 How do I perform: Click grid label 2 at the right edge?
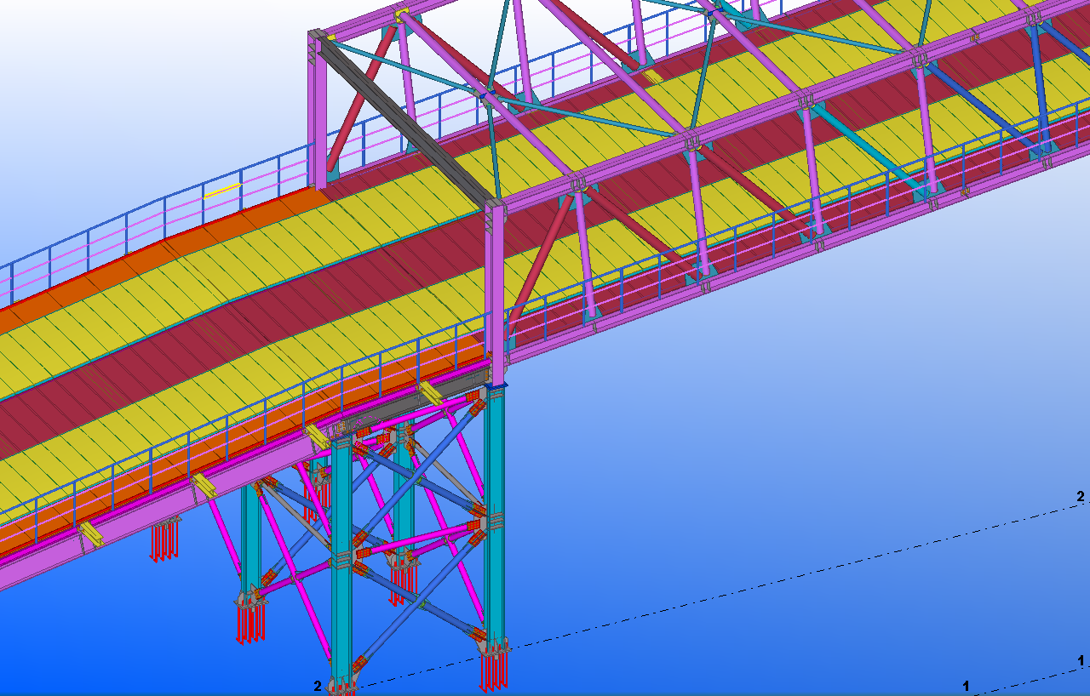coord(1081,496)
